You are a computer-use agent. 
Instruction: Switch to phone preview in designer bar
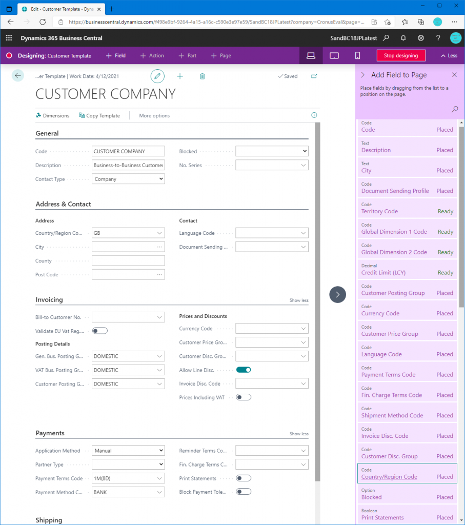tap(357, 55)
